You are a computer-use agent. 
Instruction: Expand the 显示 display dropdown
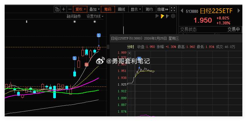click(x=135, y=9)
